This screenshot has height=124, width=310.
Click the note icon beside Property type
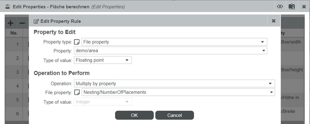pyautogui.click(x=77, y=42)
